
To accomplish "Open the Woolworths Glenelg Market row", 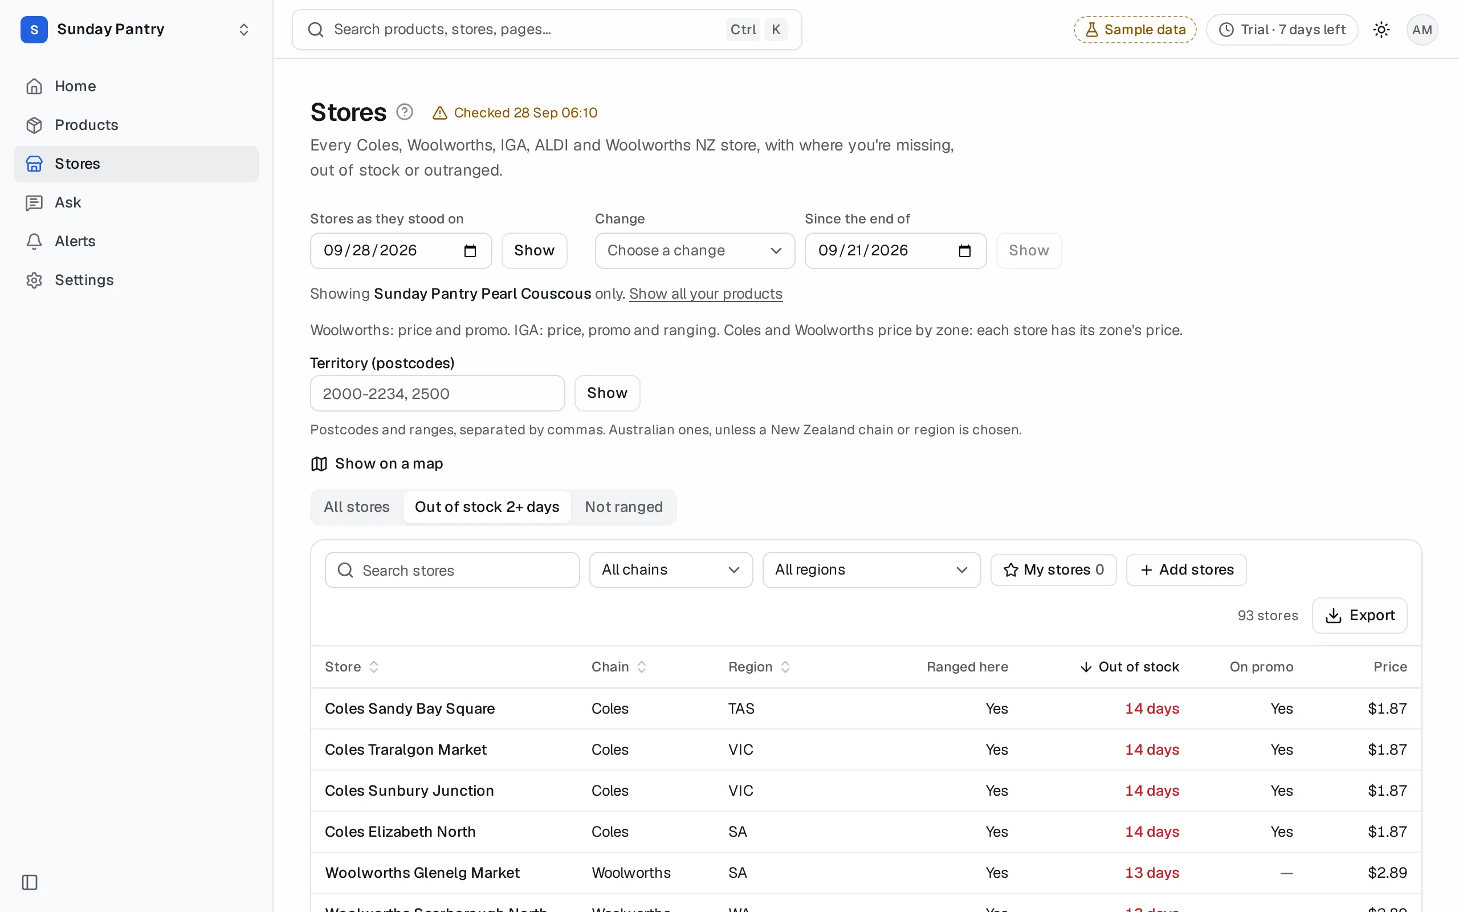I will pyautogui.click(x=866, y=873).
